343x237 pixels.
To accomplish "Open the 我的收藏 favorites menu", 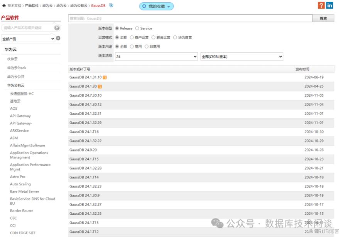I will pos(156,7).
